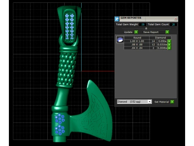This screenshot has width=194, height=146.
Task: Click the Total Gem Weight value field
Action: (x=143, y=24)
